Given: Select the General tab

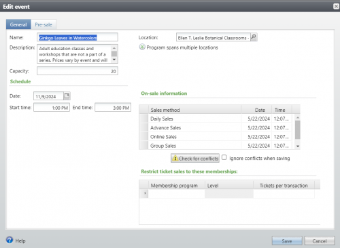Looking at the screenshot, I should pyautogui.click(x=18, y=24).
